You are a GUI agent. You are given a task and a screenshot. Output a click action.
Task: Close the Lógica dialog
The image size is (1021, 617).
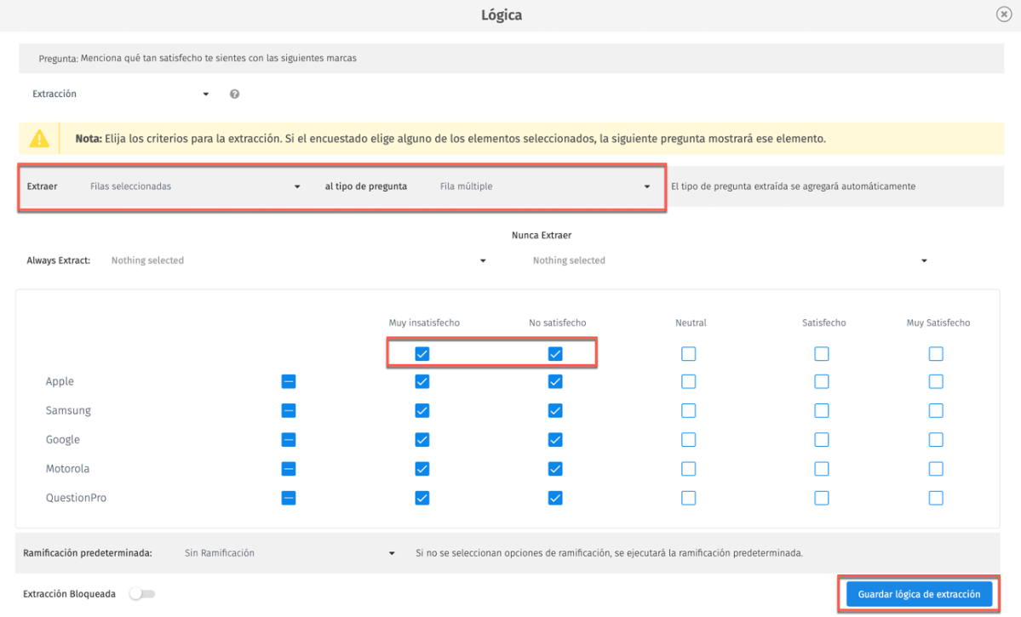[x=1003, y=14]
